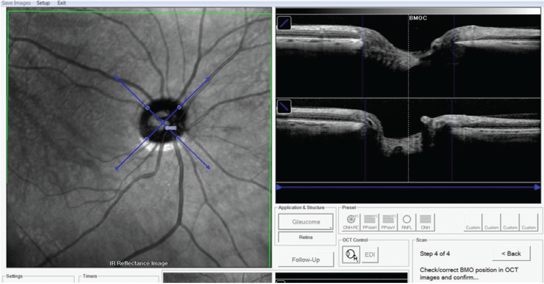Image resolution: width=544 pixels, height=284 pixels.
Task: Choose the RNFL circle scan preset
Action: point(406,222)
